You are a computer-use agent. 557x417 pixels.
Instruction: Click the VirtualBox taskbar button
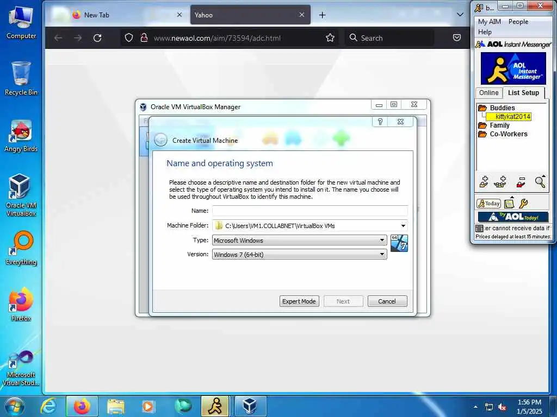[250, 406]
